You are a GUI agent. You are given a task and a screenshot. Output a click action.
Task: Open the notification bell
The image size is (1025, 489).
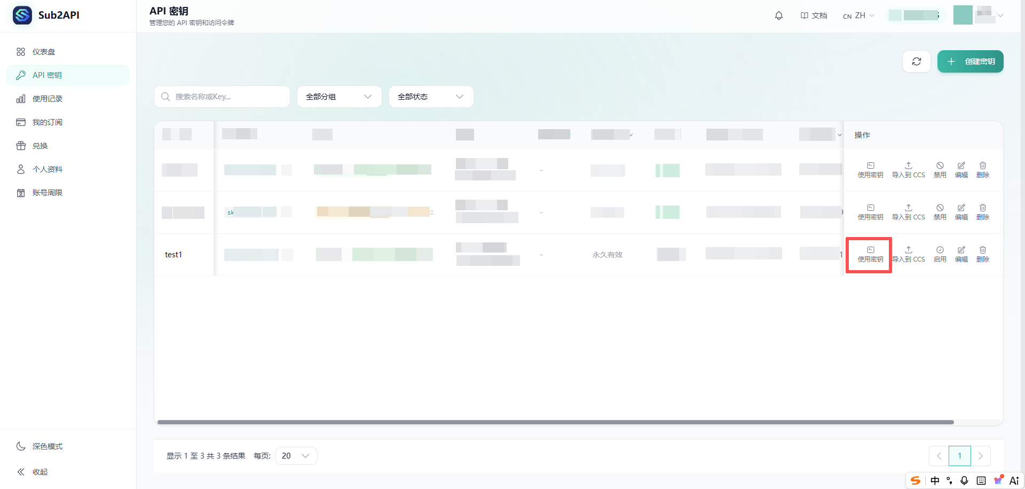click(x=779, y=15)
